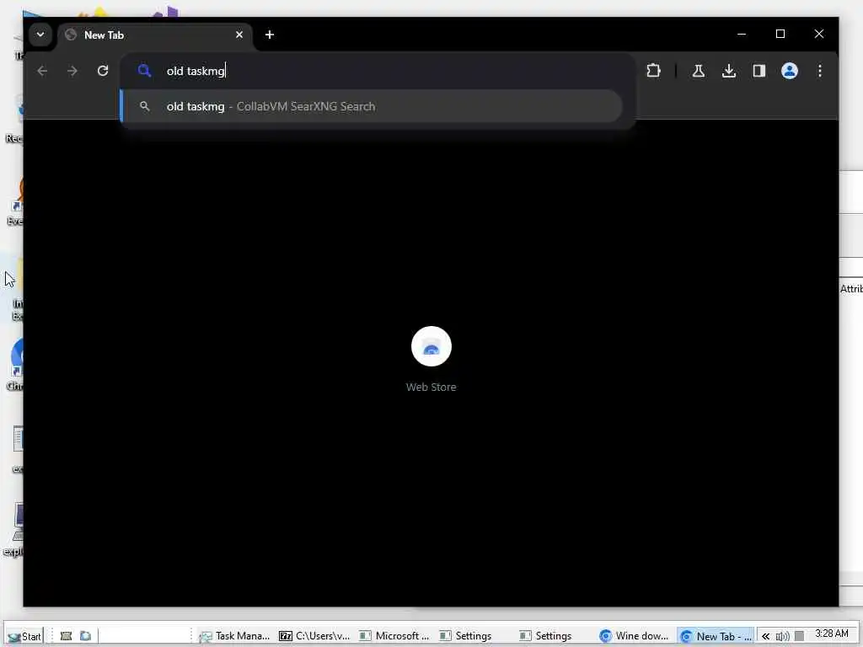863x647 pixels.
Task: Switch to Wine download taskbar button
Action: pos(635,636)
